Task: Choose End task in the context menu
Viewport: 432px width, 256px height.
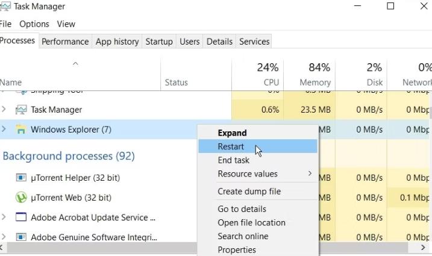Action: tap(258, 160)
